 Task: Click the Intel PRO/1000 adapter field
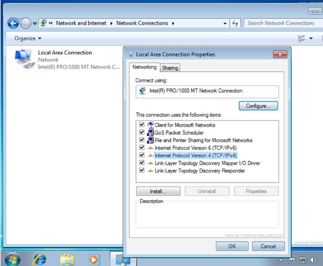pyautogui.click(x=207, y=92)
